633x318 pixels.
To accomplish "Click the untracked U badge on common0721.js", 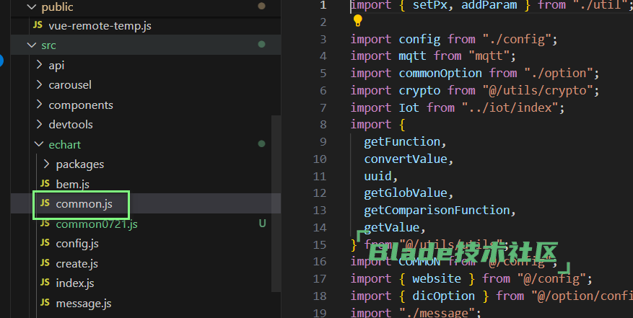I will [262, 224].
